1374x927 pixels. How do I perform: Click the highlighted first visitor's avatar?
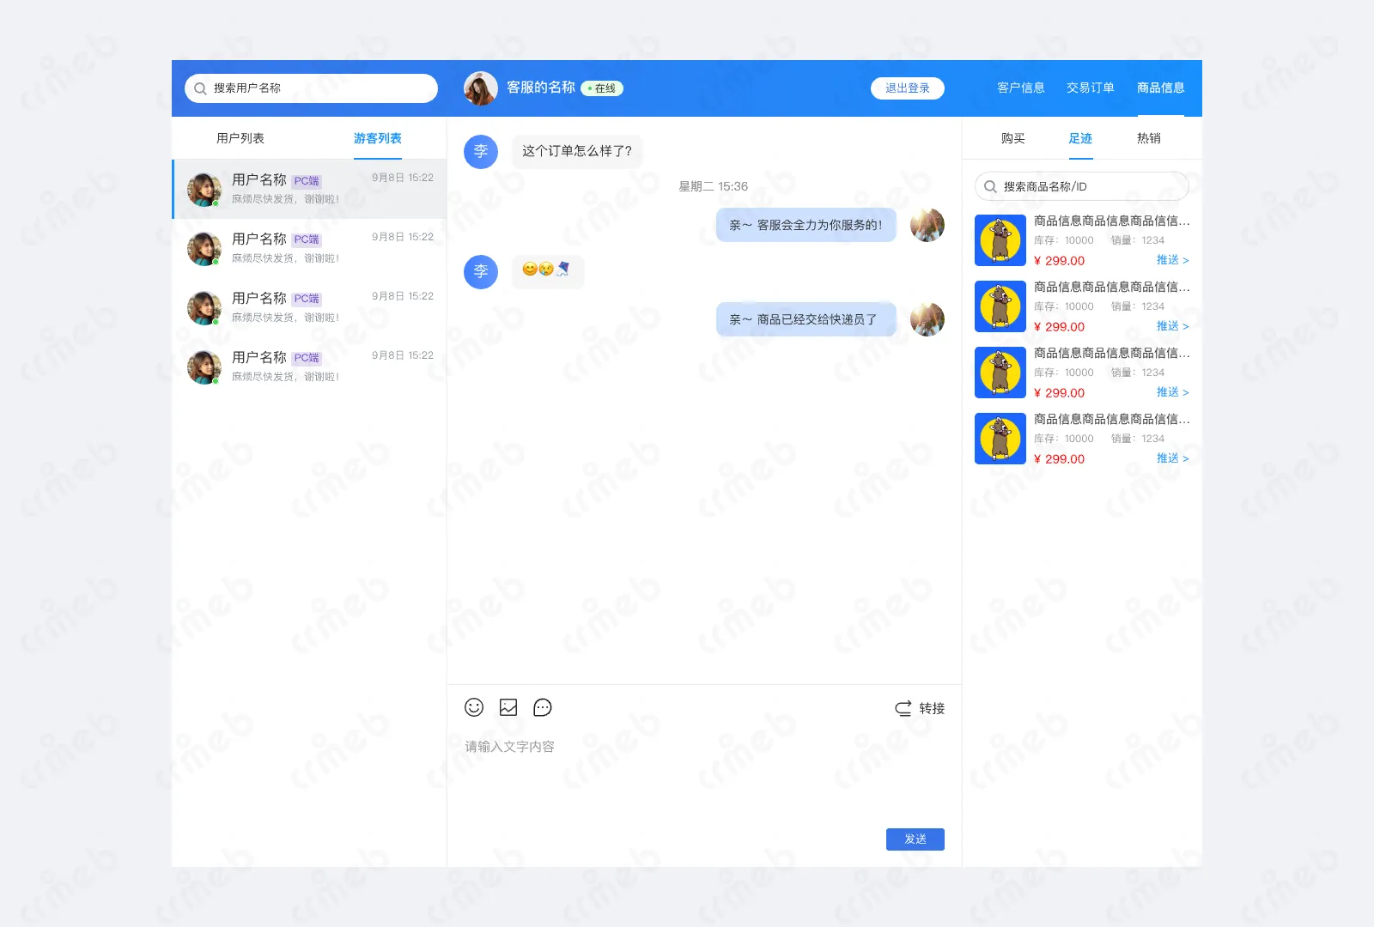pos(204,190)
